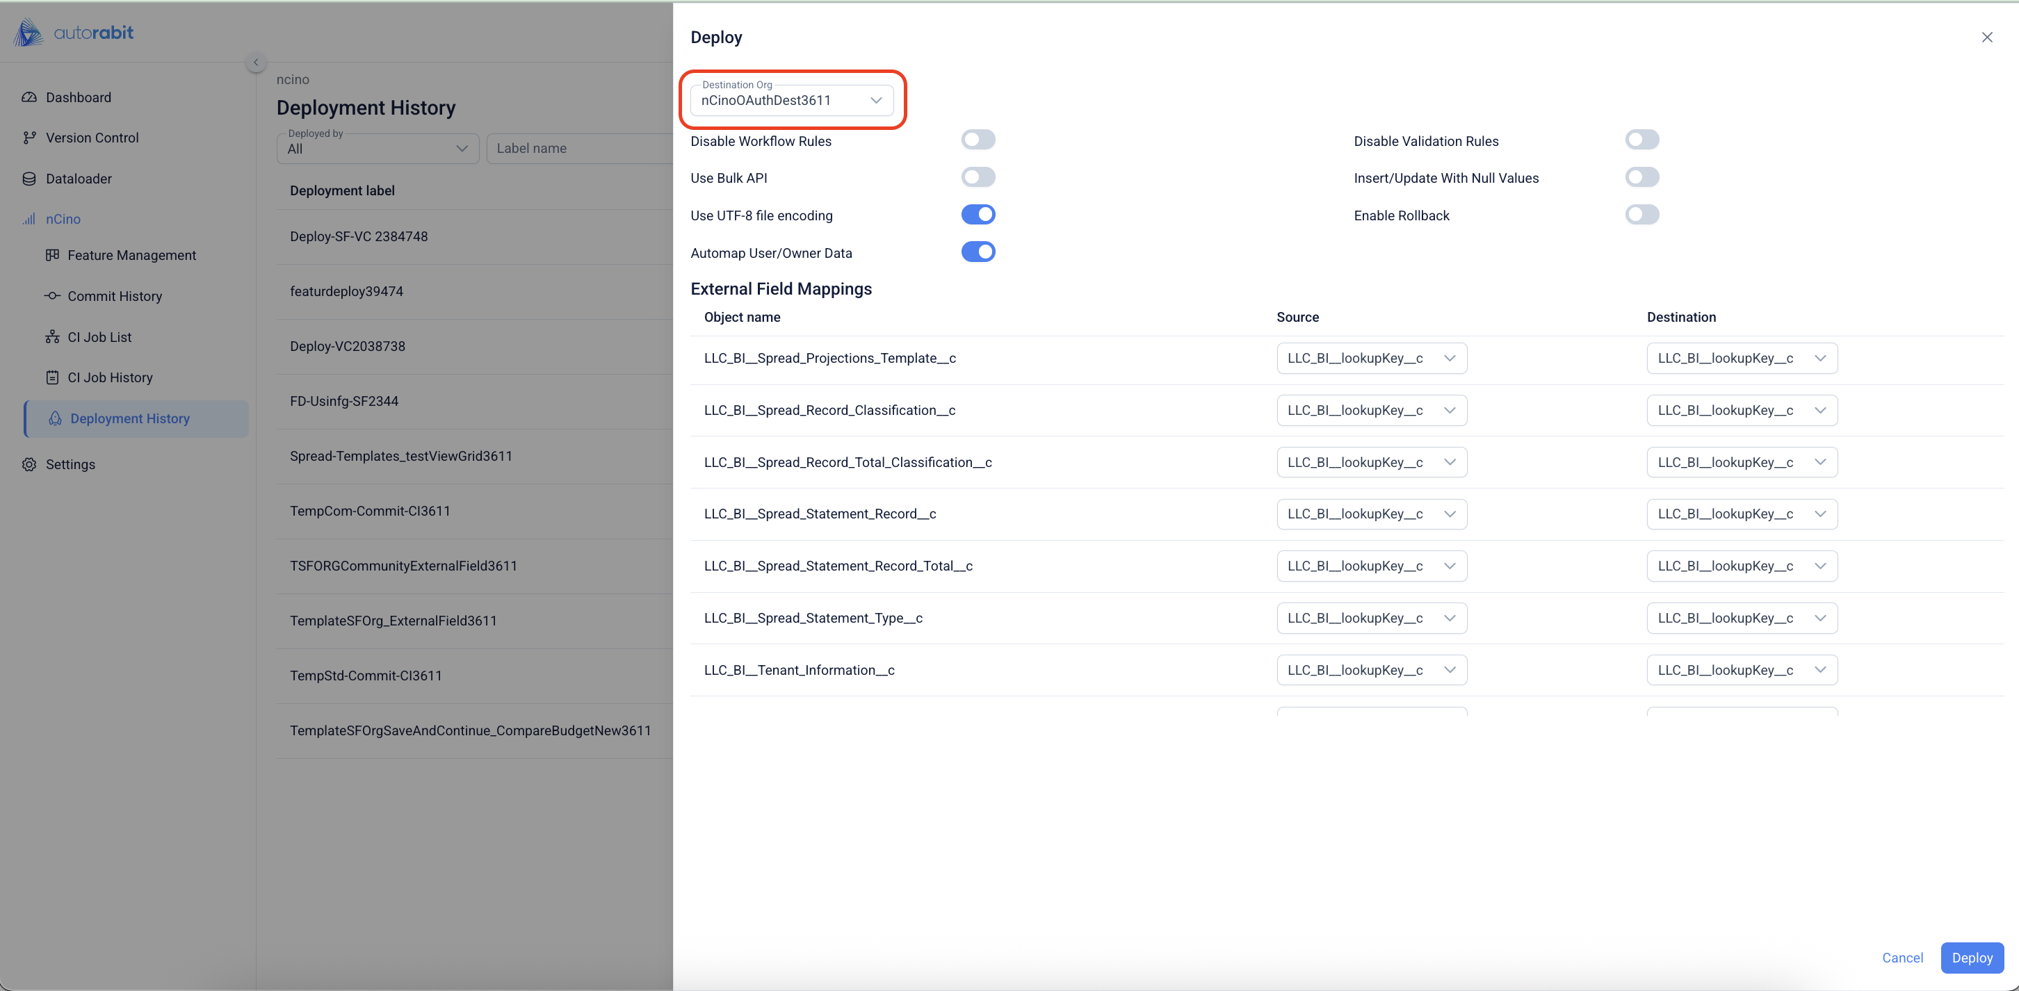Click the Settings gear icon
Image resolution: width=2019 pixels, height=991 pixels.
coord(29,464)
